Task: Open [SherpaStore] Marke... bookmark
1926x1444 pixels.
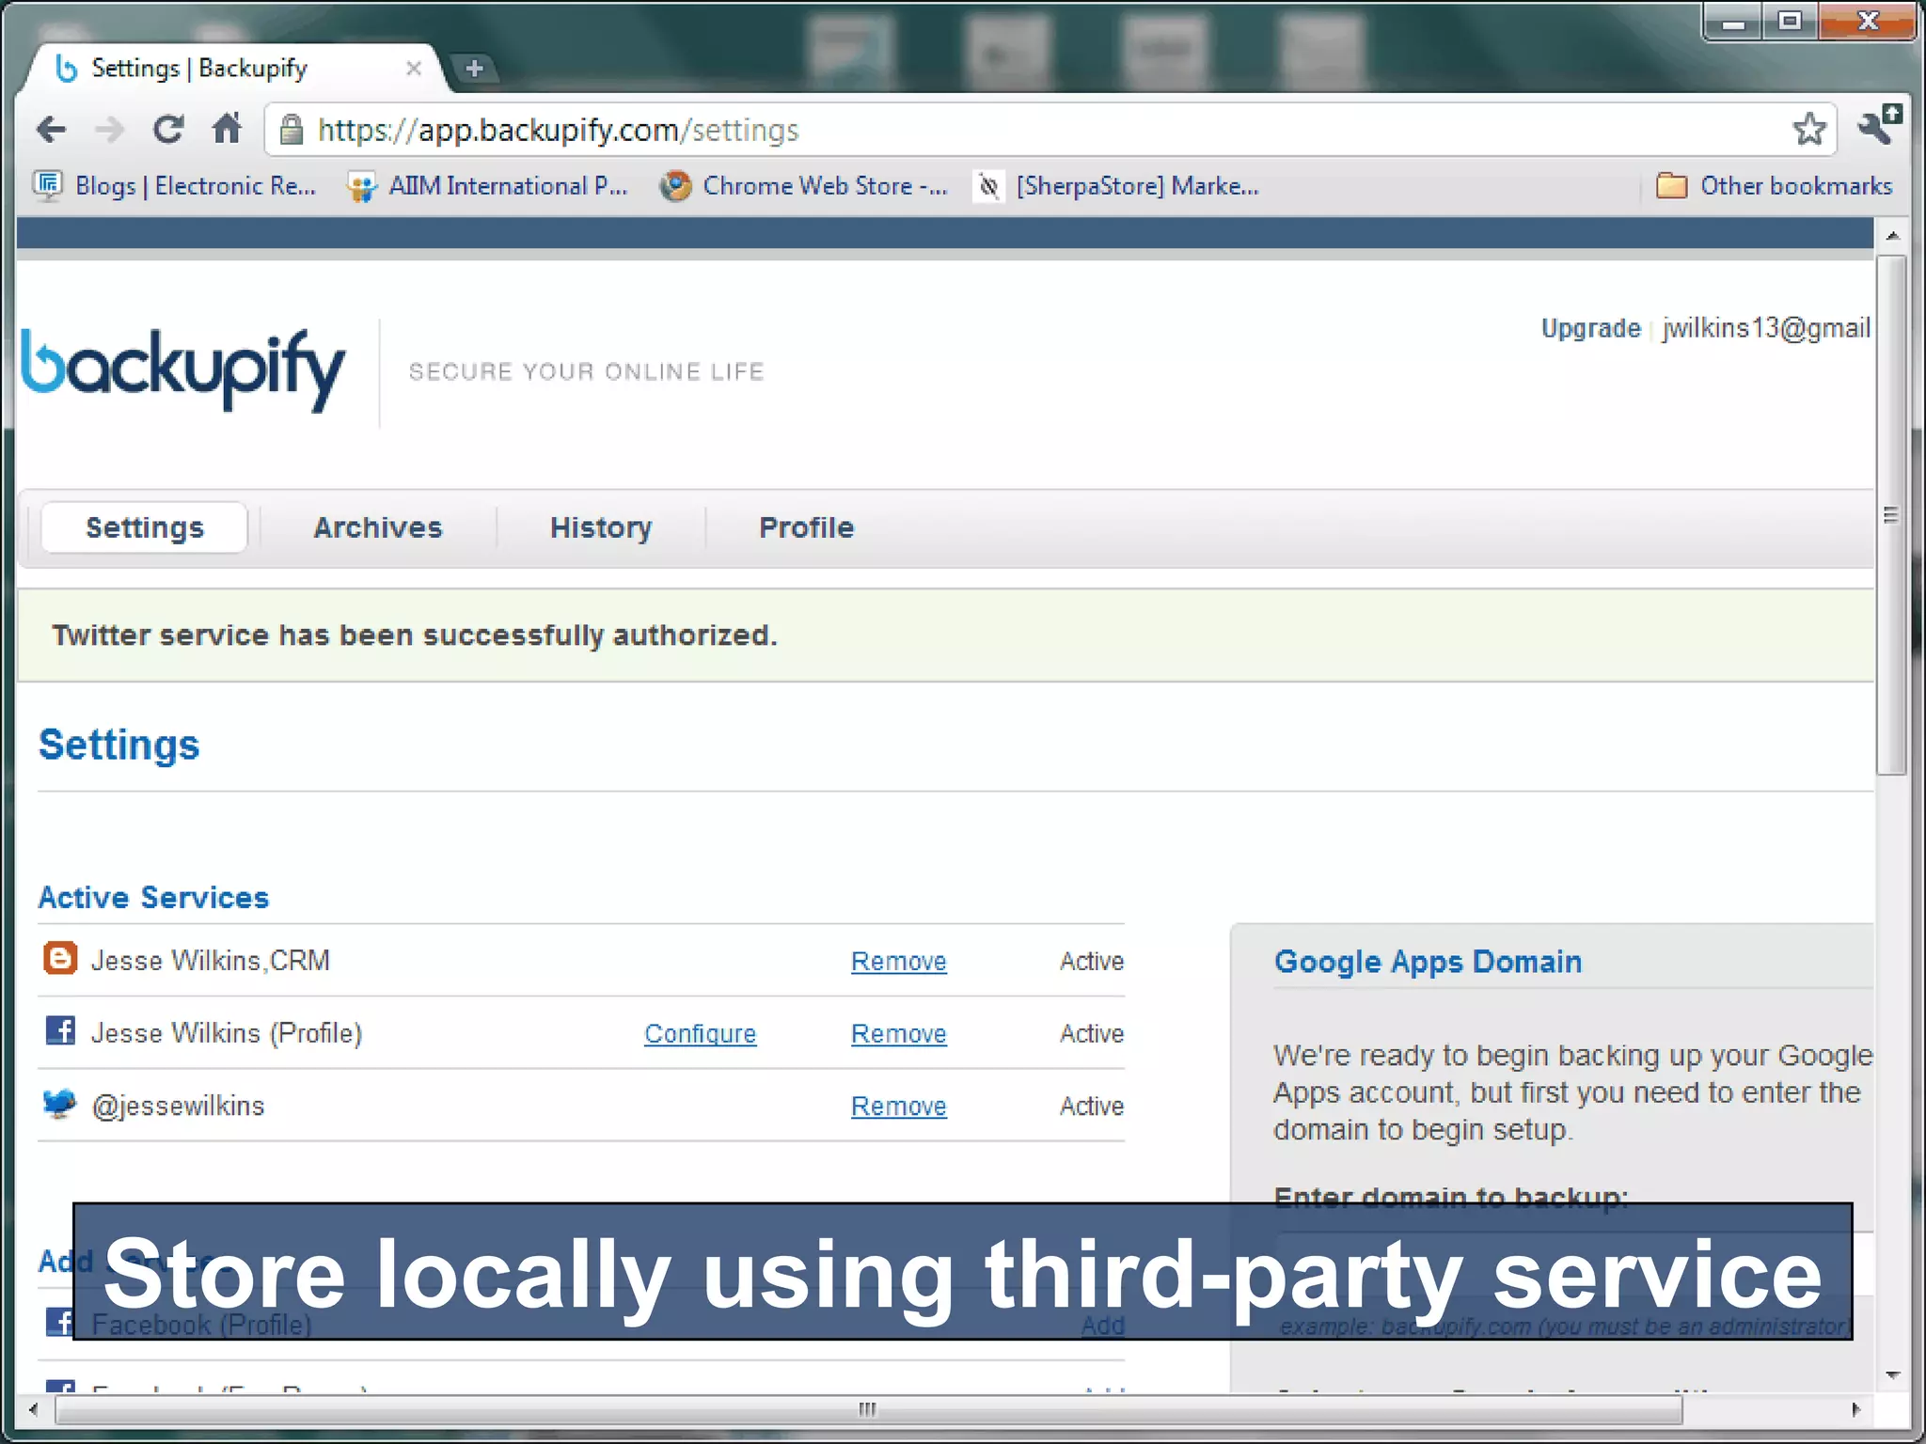Action: [x=1117, y=186]
